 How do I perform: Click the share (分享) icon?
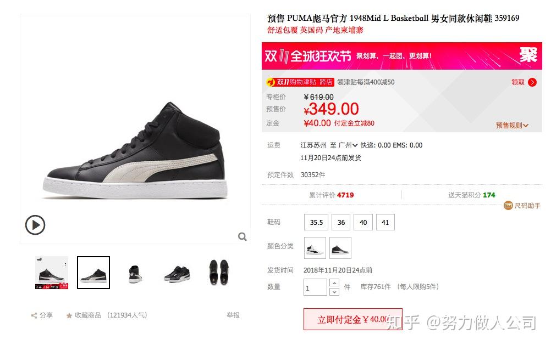coord(34,315)
